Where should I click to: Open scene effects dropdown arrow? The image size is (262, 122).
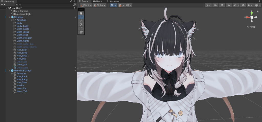click(x=238, y=5)
